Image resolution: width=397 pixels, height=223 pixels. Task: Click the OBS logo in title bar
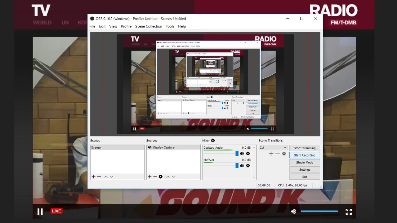click(92, 19)
